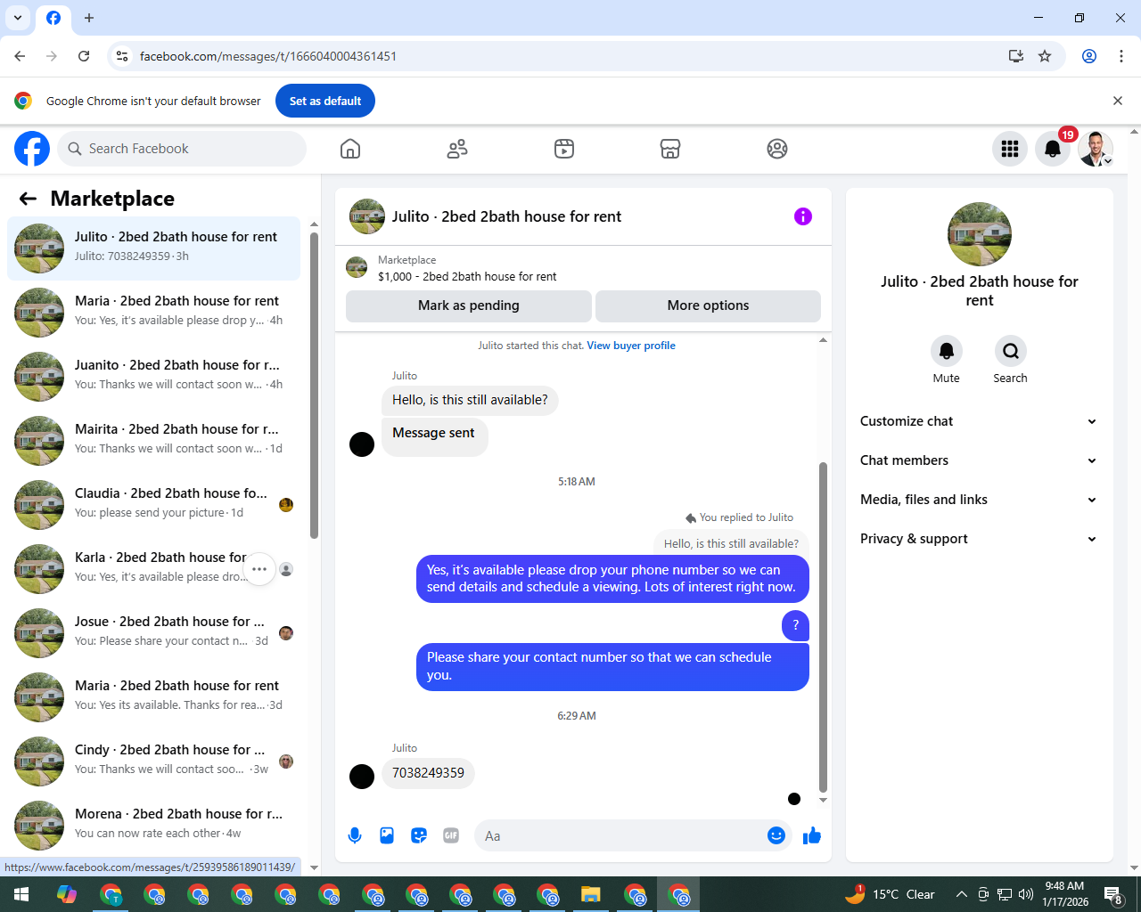Screen dimensions: 1141x912
Task: Open the Groups nav icon
Action: click(777, 149)
